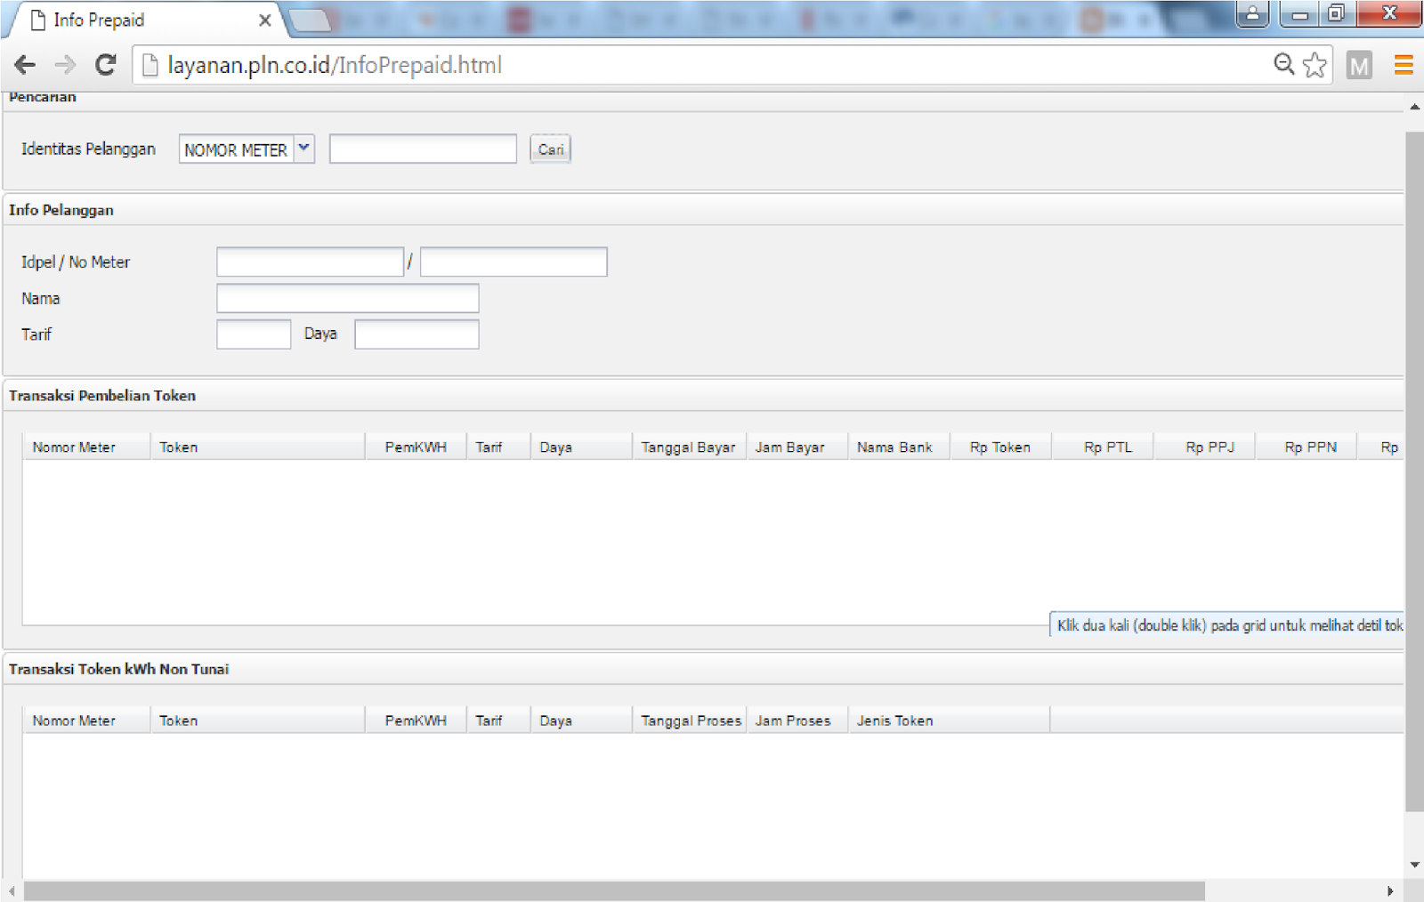Image resolution: width=1424 pixels, height=902 pixels.
Task: Click Nomor Meter header in Non Tunai grid
Action: coord(86,721)
